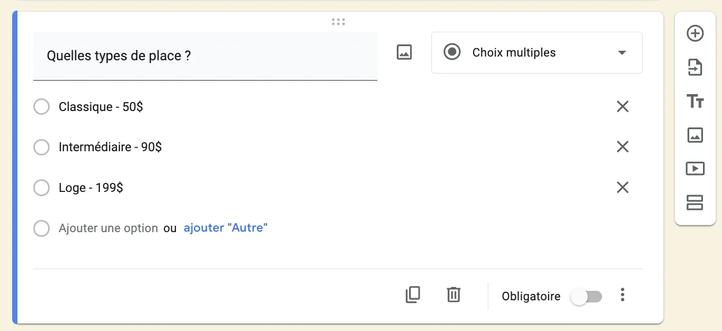Edit the option text "Loge - 199$"
Screen dimensions: 722x331
(x=91, y=188)
